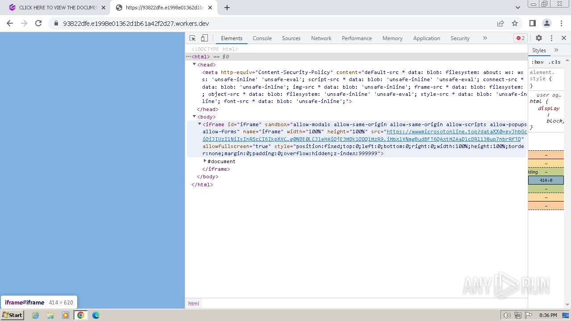Viewport: 571px width, 321px height.
Task: Open a new browser tab
Action: [227, 8]
